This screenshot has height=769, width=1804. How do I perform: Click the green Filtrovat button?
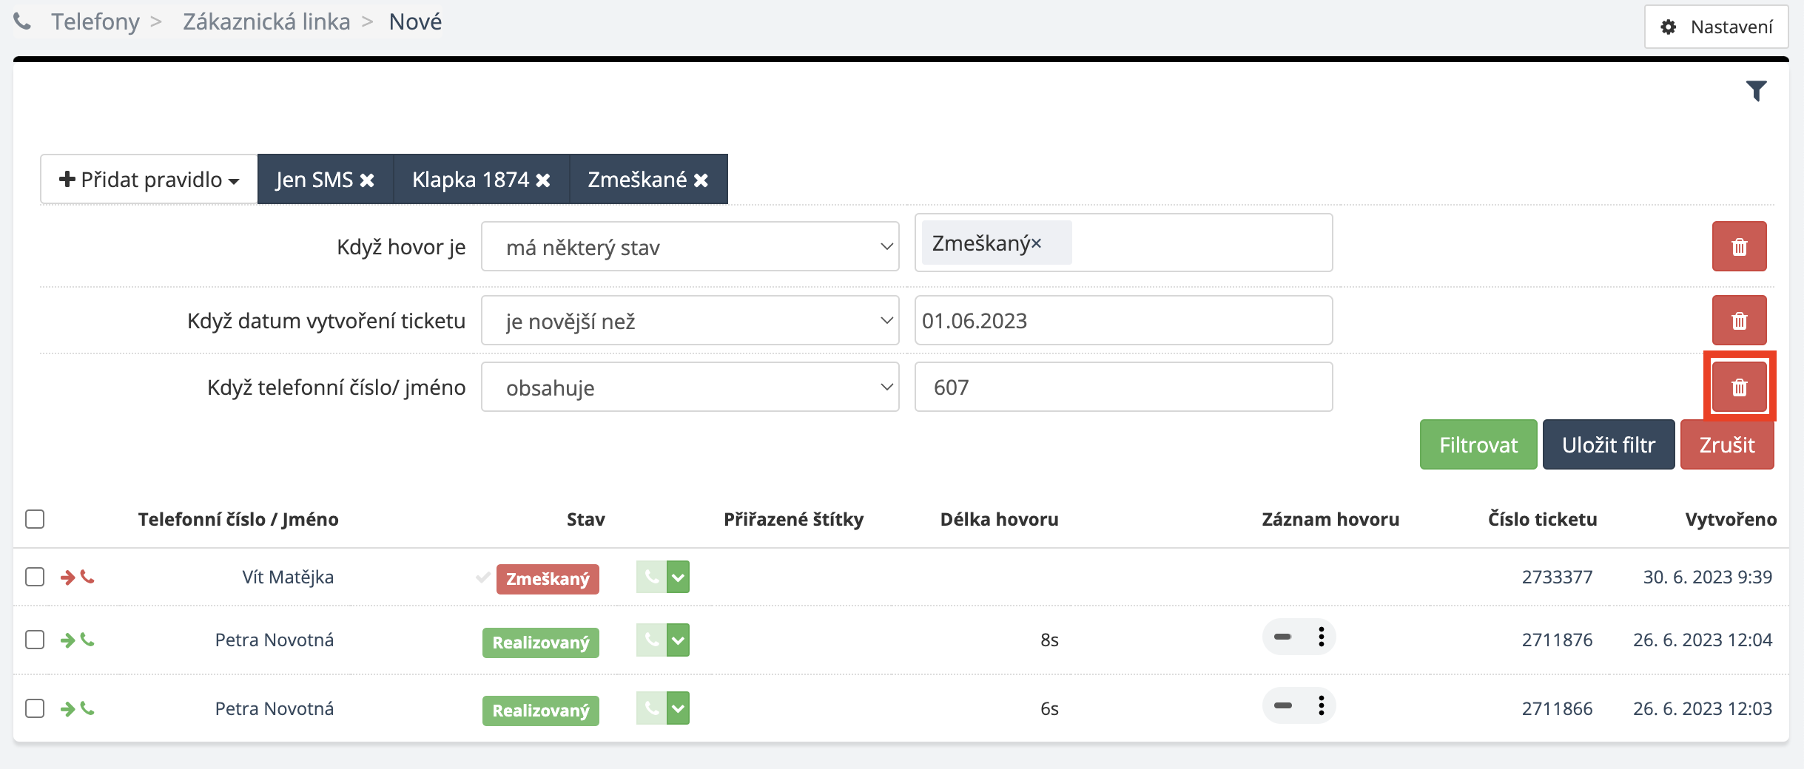pos(1478,445)
